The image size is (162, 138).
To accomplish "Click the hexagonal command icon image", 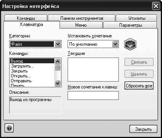I will [x=130, y=44].
